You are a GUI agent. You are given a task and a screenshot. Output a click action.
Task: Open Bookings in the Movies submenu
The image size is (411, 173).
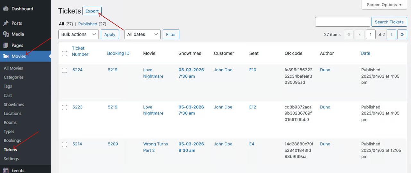[x=12, y=141]
